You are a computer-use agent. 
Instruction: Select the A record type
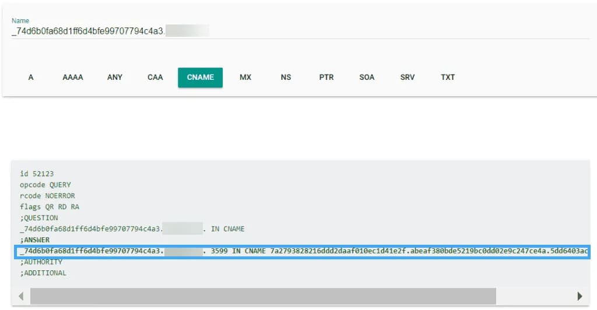(31, 77)
